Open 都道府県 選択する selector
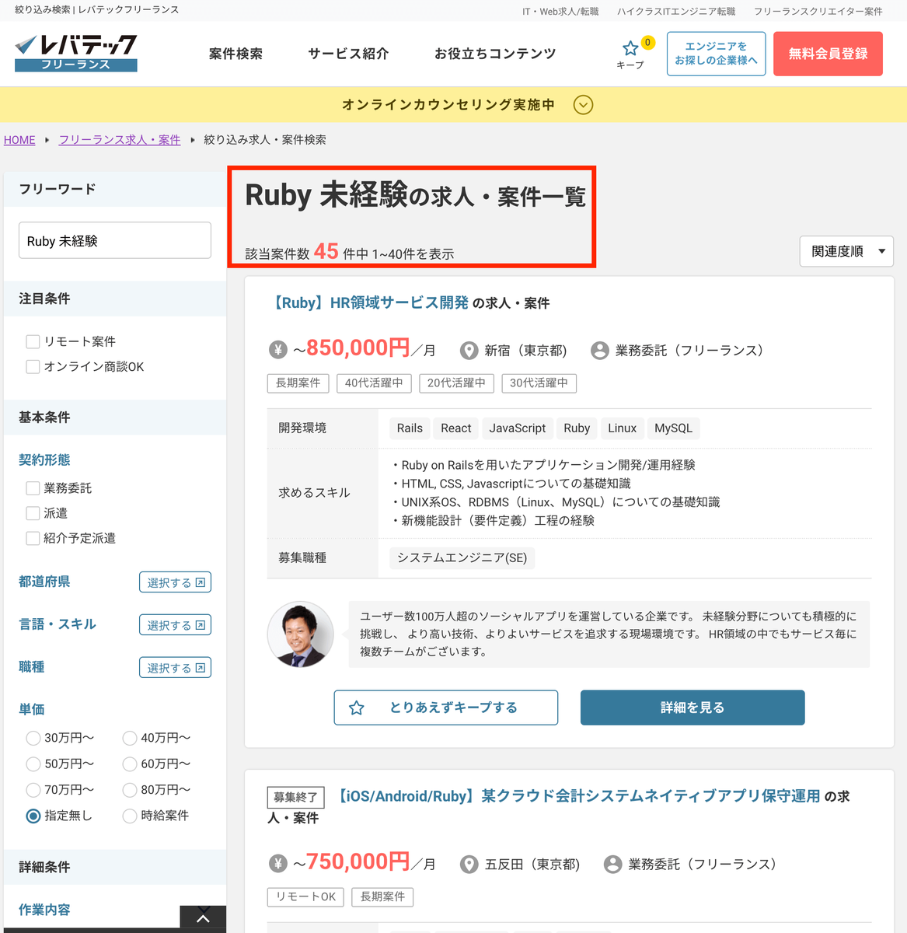The width and height of the screenshot is (907, 933). [175, 582]
